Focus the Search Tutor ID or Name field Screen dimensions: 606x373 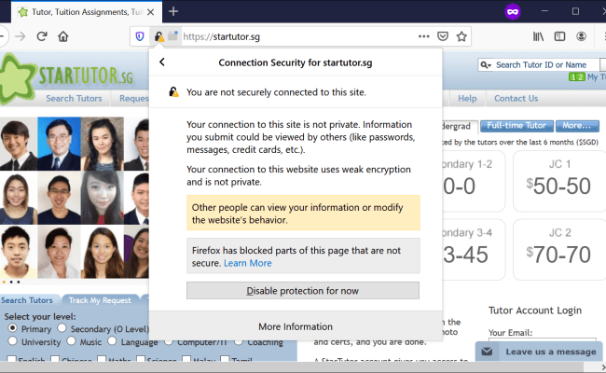541,65
